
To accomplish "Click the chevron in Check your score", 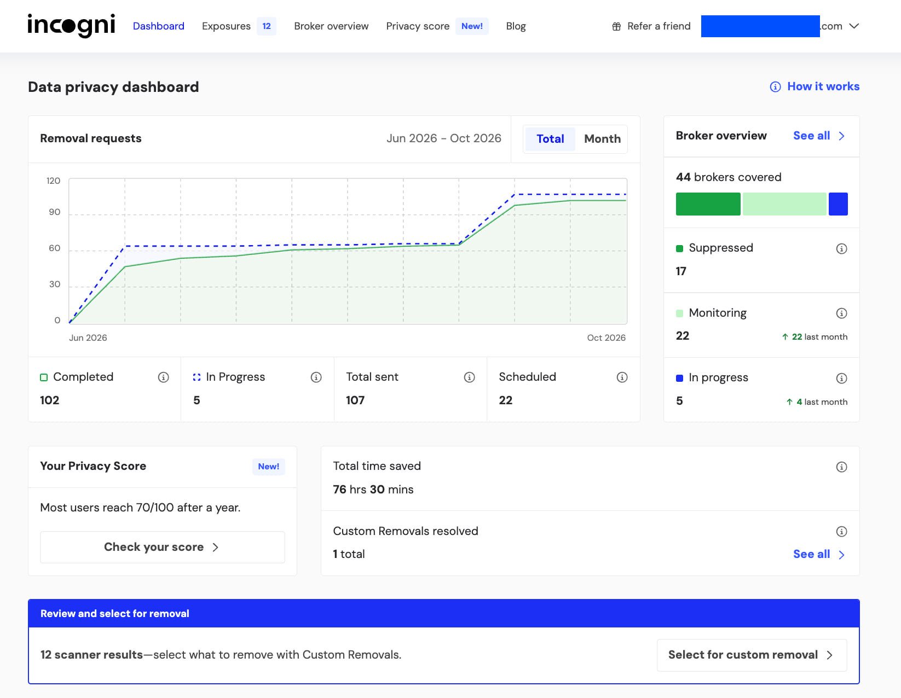I will coord(216,548).
